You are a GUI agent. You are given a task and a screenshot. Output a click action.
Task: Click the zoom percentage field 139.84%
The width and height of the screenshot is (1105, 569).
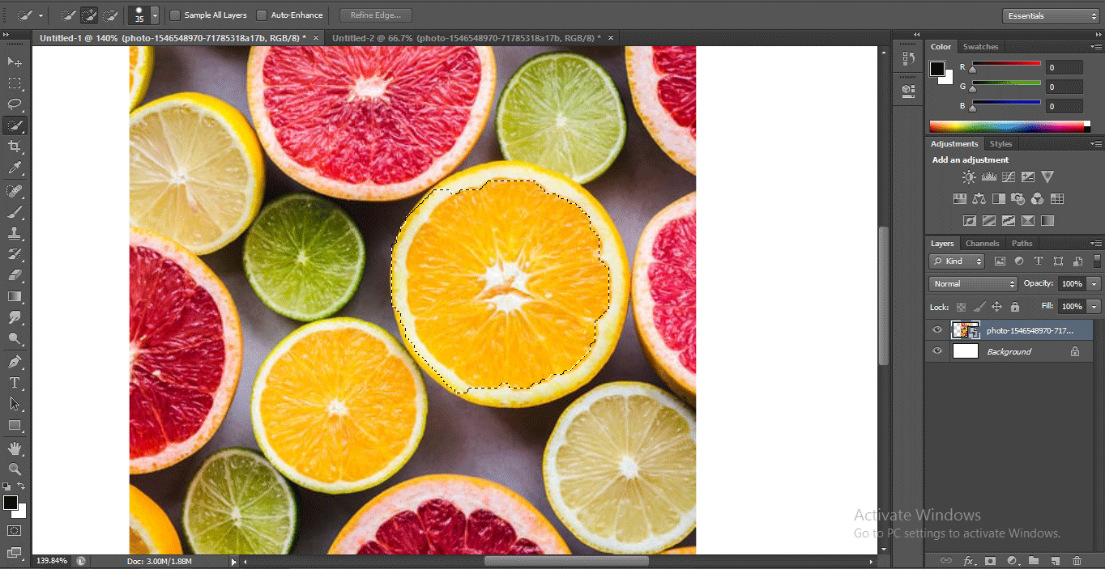[53, 561]
